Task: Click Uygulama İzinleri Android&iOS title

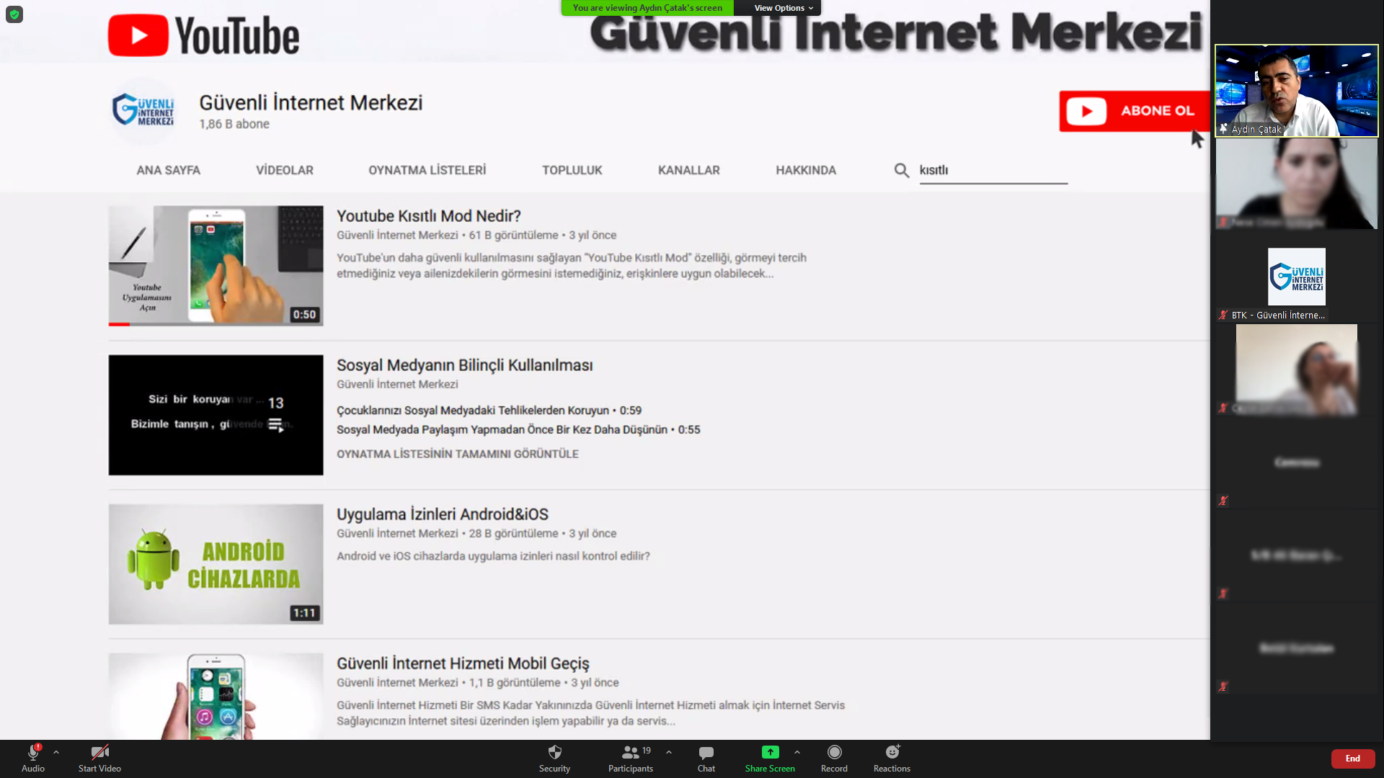Action: click(443, 514)
